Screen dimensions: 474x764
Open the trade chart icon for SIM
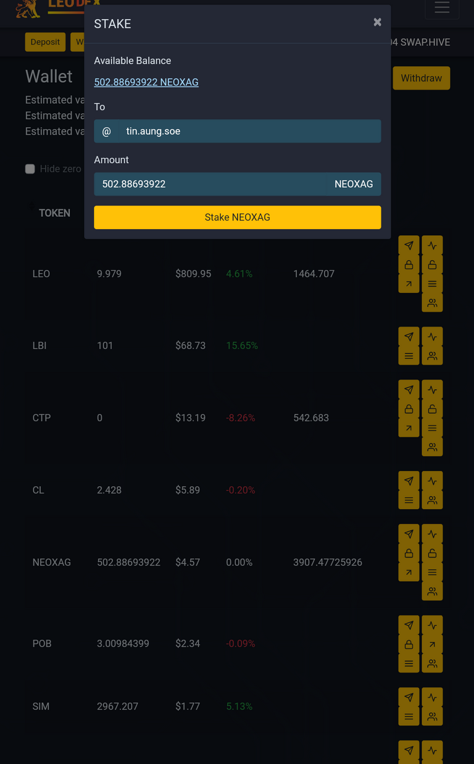click(x=432, y=697)
